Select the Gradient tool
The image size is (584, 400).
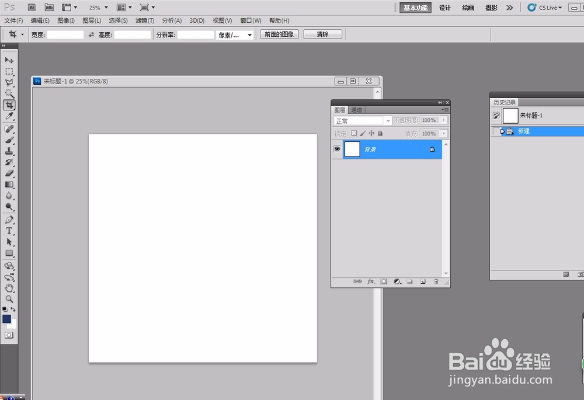pyautogui.click(x=9, y=185)
